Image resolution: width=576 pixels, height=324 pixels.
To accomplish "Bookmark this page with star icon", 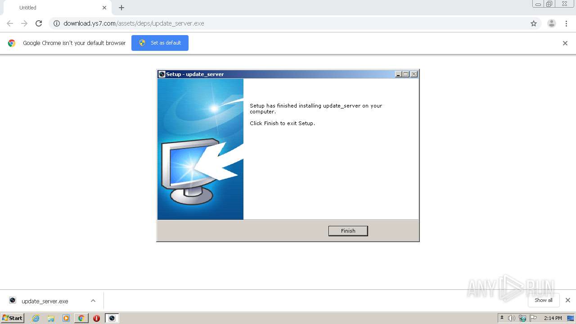I will tap(534, 23).
